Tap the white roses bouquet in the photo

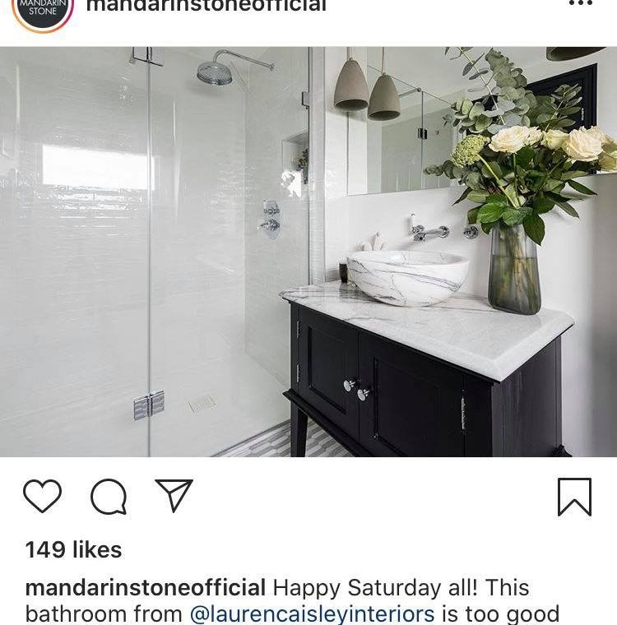[x=550, y=143]
